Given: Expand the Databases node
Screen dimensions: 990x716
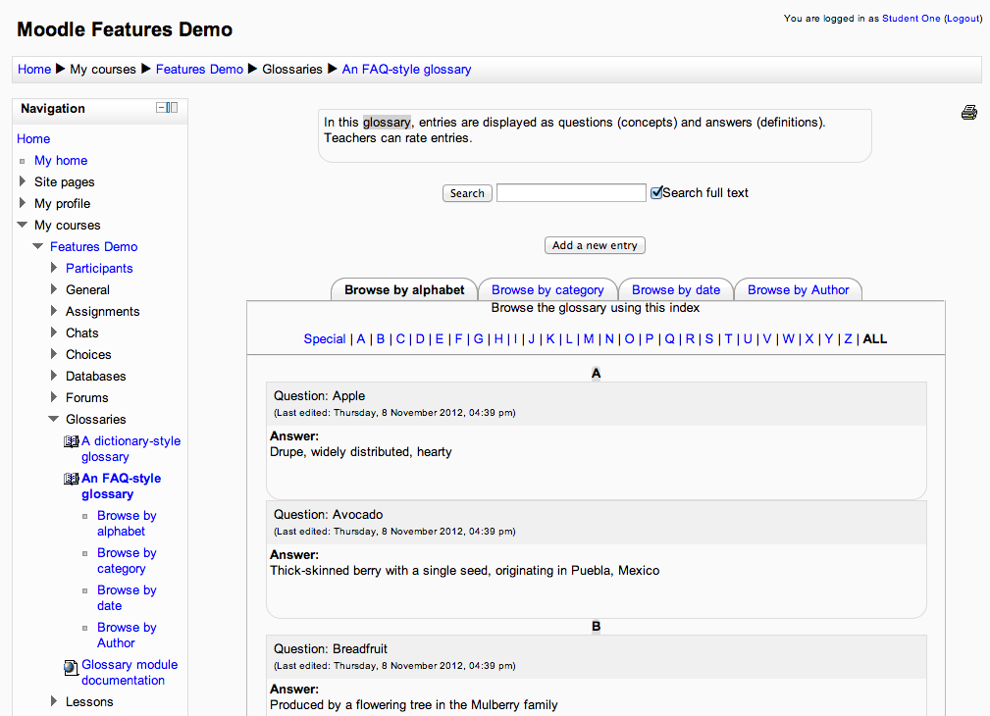Looking at the screenshot, I should (54, 376).
